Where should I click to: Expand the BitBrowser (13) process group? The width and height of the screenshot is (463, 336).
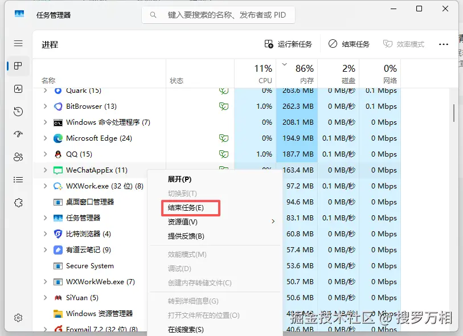(x=45, y=106)
